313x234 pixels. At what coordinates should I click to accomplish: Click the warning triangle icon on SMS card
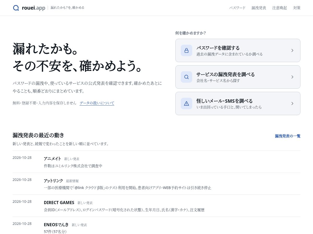click(186, 103)
